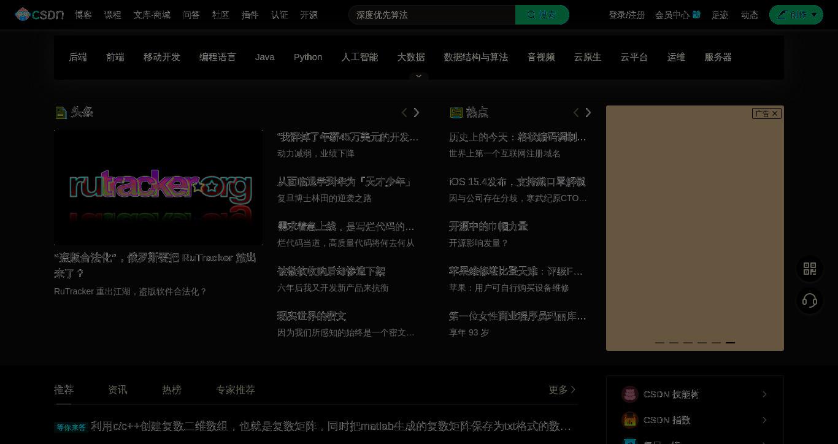Screen dimensions: 838x444
Task: Select the 服务器 category
Action: click(x=718, y=57)
